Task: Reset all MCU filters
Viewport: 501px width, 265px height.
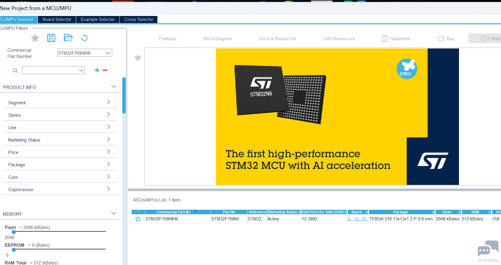Action: (x=85, y=38)
